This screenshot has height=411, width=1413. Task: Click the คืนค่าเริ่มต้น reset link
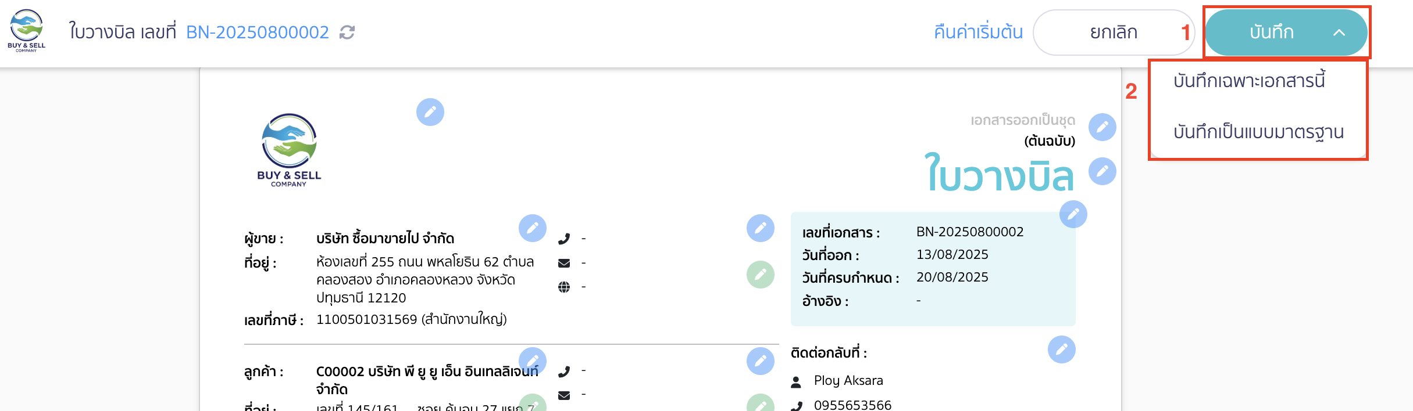point(979,32)
